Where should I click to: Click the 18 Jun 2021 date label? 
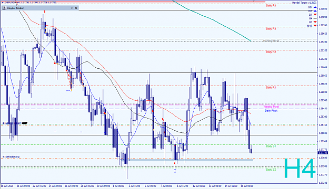click(7, 186)
